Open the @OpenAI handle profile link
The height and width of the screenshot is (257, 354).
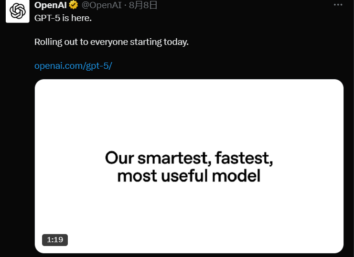[102, 5]
